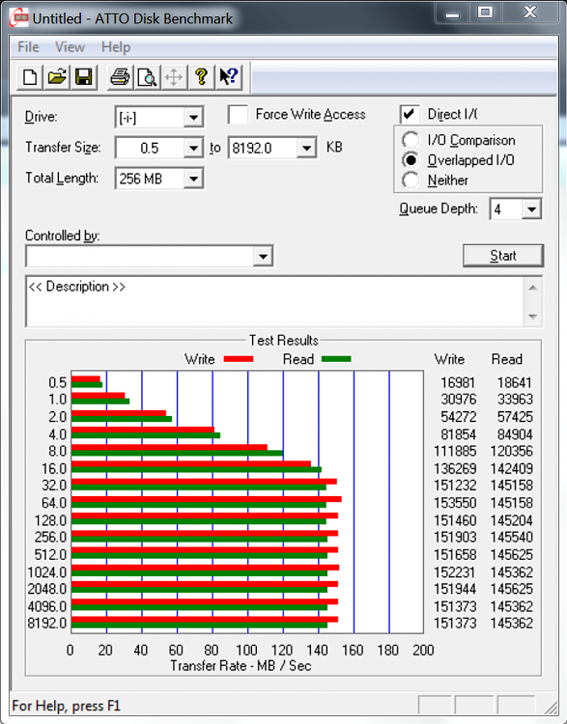Click the 16.0 read value 142409
Image resolution: width=567 pixels, height=724 pixels.
coord(512,468)
